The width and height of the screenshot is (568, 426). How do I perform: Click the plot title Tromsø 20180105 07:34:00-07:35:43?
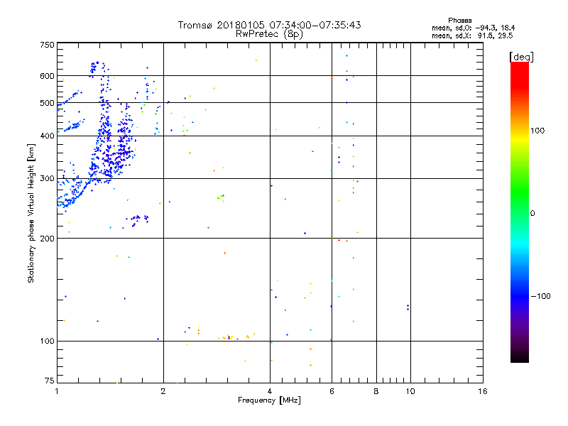[269, 25]
